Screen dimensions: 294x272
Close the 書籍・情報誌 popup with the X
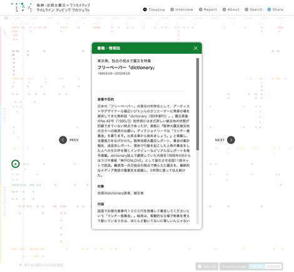pos(195,48)
